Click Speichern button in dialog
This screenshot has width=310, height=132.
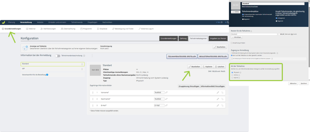click(x=304, y=83)
